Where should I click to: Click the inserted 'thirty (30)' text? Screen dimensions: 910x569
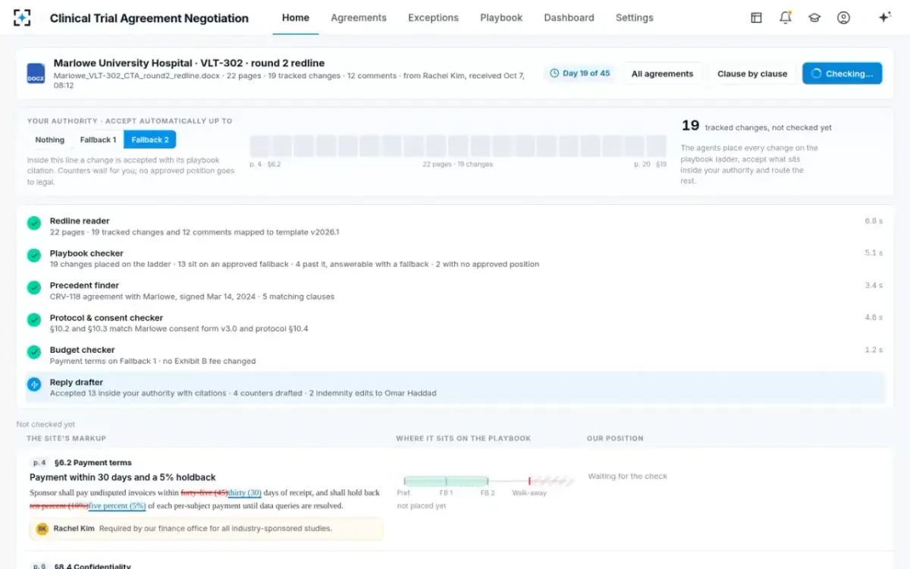click(x=244, y=492)
